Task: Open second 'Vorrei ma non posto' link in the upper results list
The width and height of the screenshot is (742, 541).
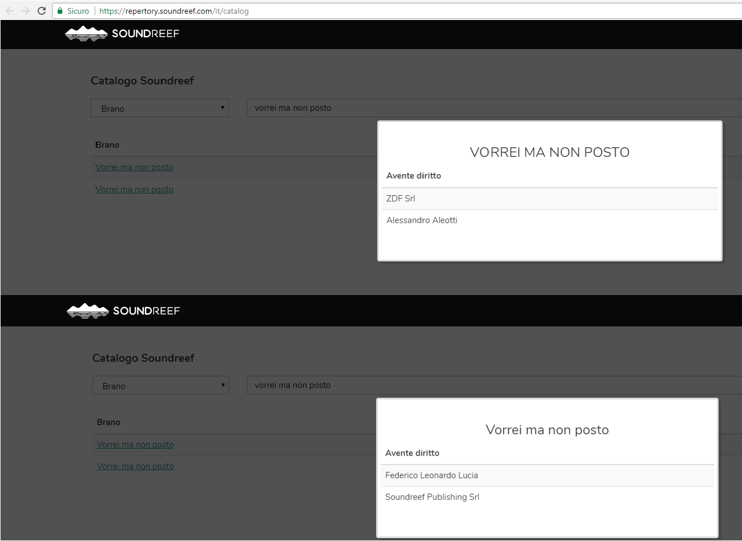Action: point(134,189)
